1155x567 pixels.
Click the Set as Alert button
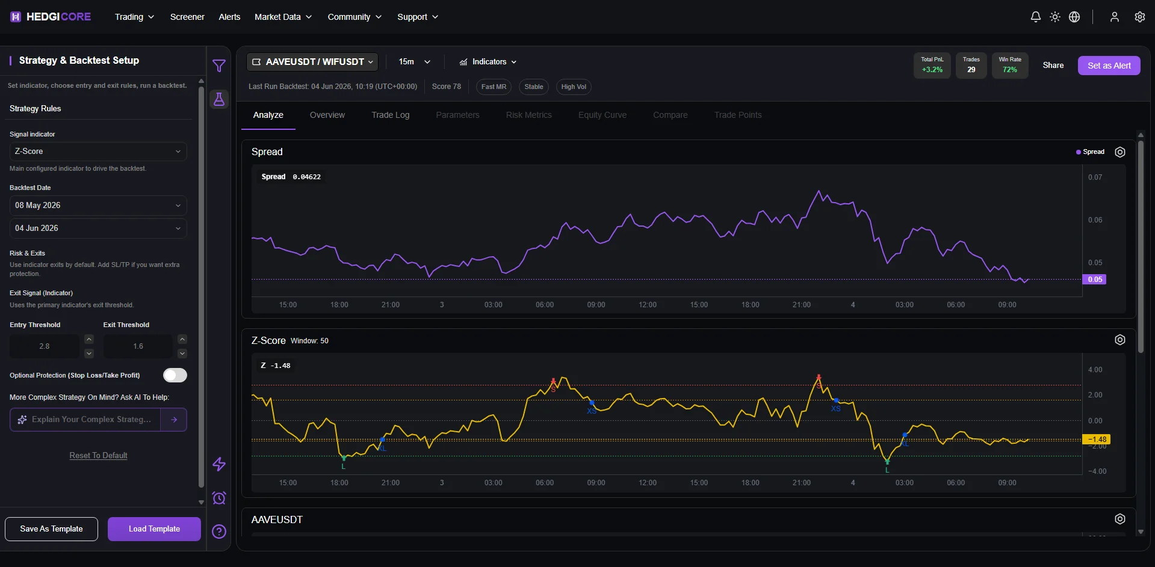click(x=1109, y=66)
